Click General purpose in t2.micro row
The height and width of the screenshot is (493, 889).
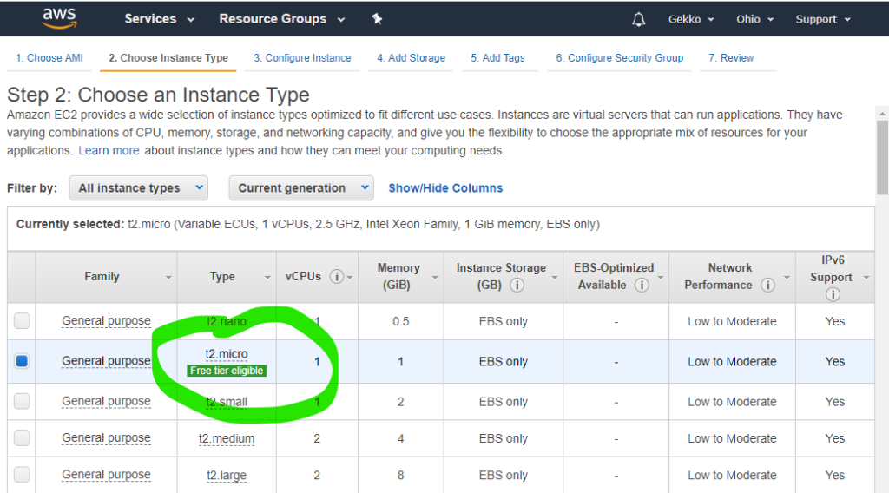pos(106,361)
